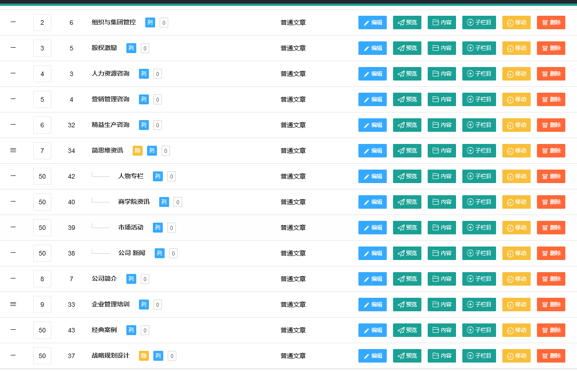Click the 移动 button for 经典案例
This screenshot has width=577, height=372.
click(x=516, y=330)
